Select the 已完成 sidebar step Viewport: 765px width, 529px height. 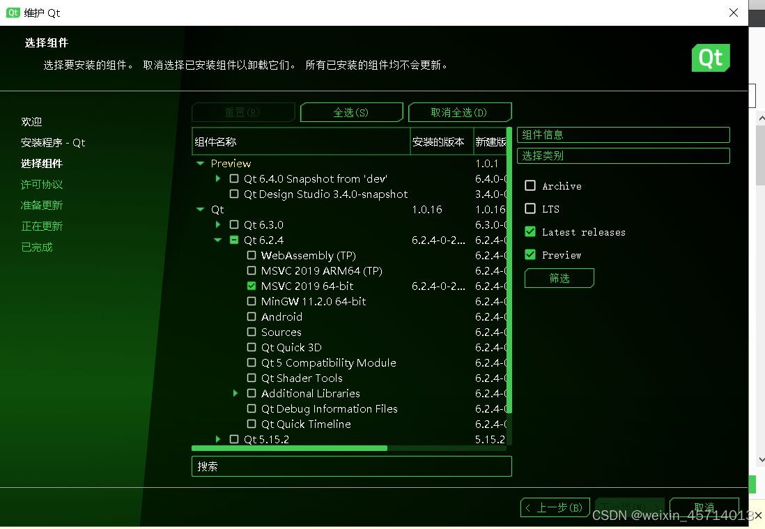37,247
